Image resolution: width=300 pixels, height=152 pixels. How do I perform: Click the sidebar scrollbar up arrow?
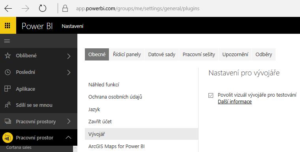click(75, 148)
